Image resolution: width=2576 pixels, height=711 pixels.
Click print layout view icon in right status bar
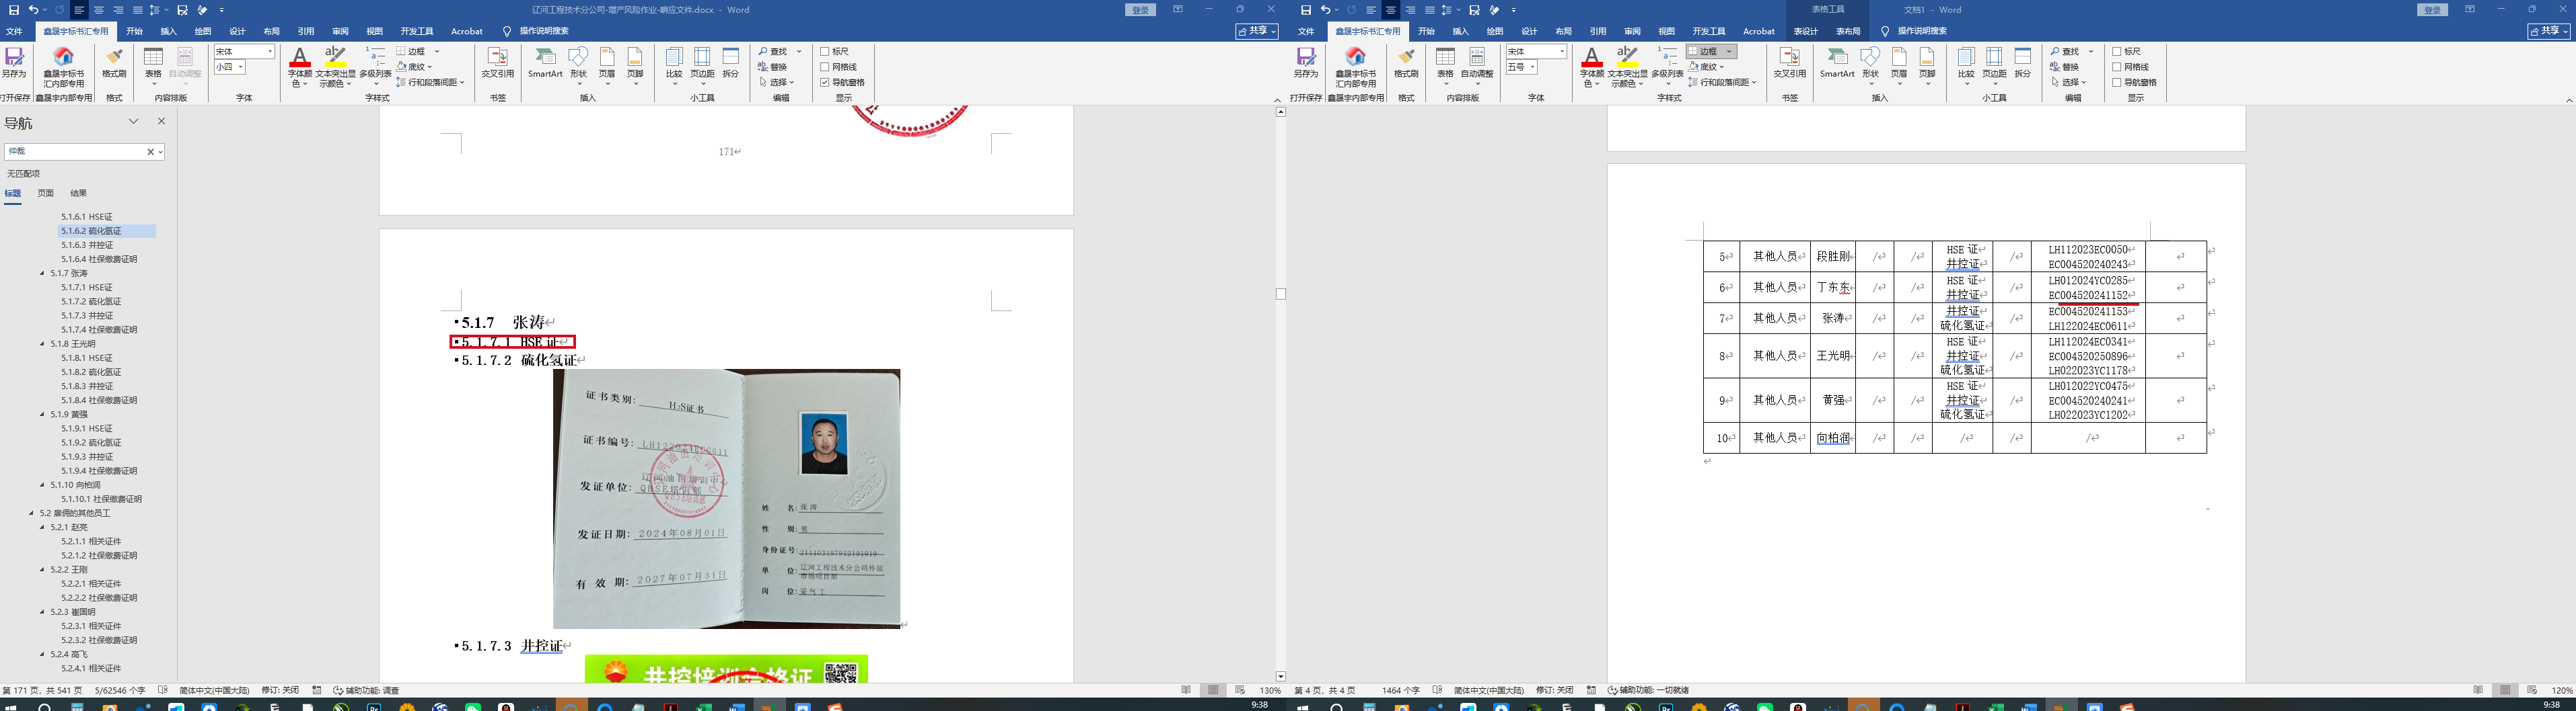[2505, 690]
